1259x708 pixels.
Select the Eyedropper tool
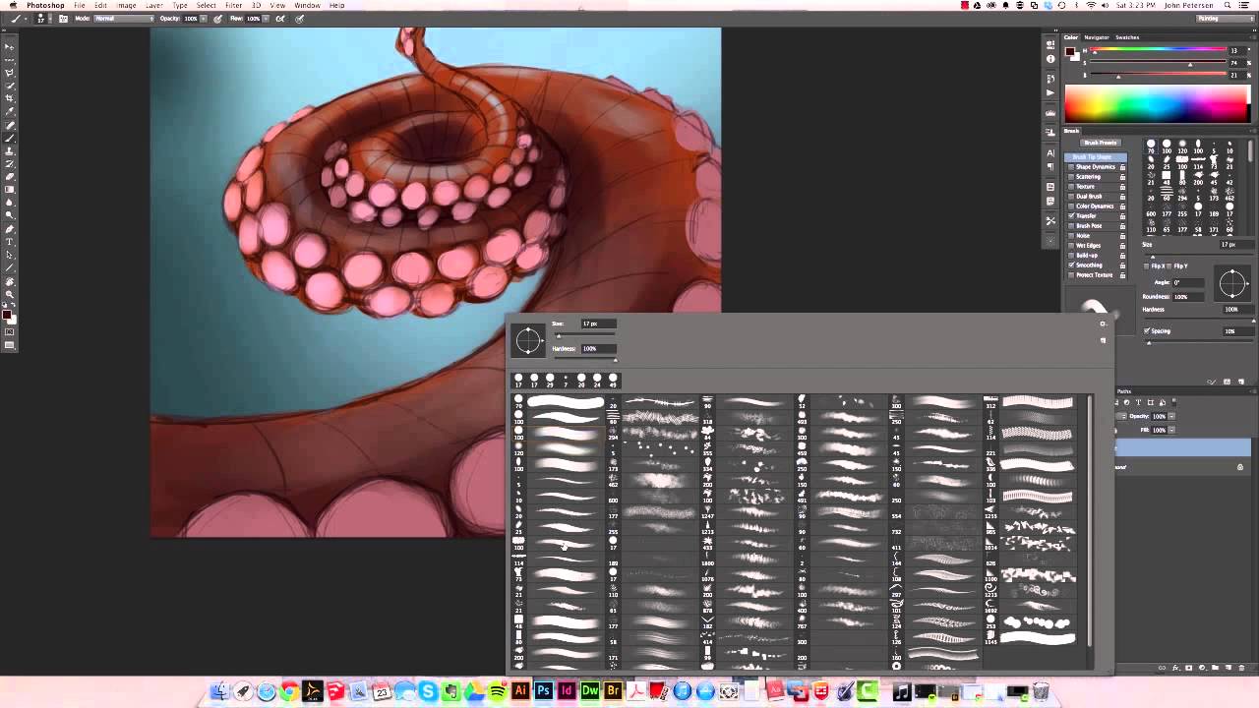tap(11, 111)
